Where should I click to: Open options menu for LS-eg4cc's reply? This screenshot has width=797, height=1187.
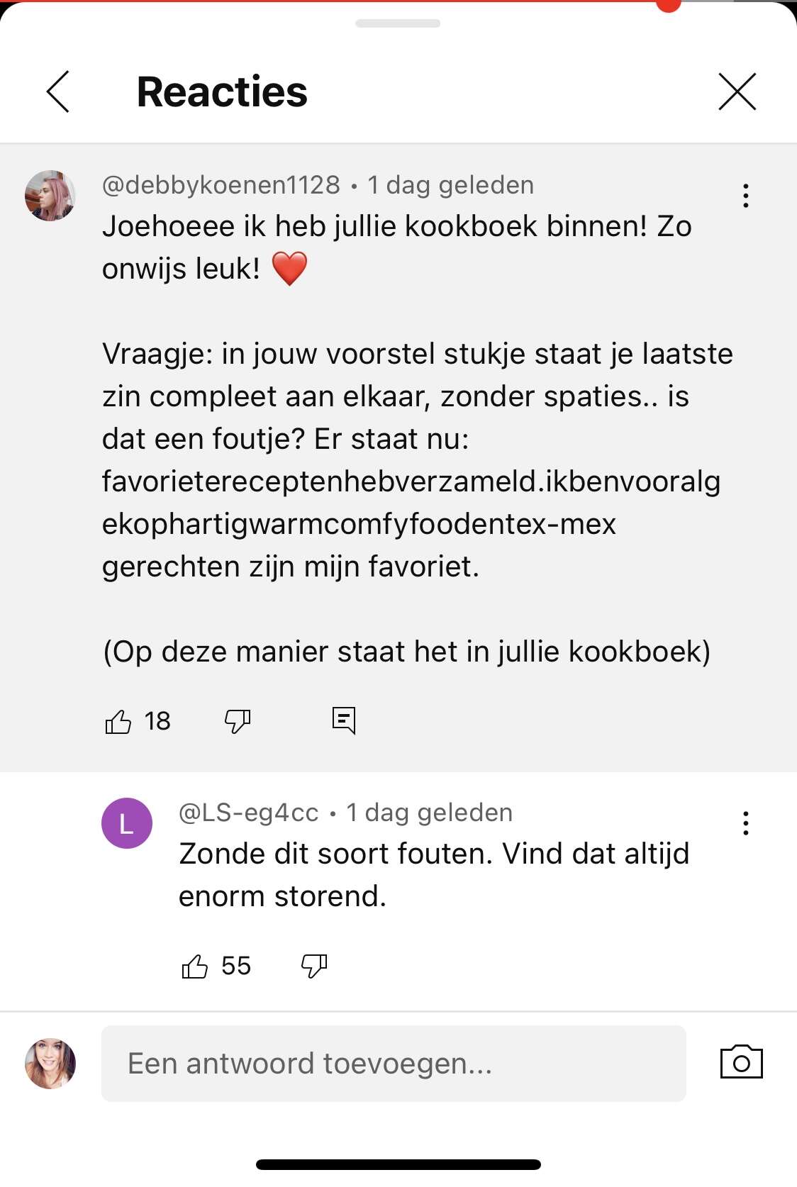(x=745, y=823)
